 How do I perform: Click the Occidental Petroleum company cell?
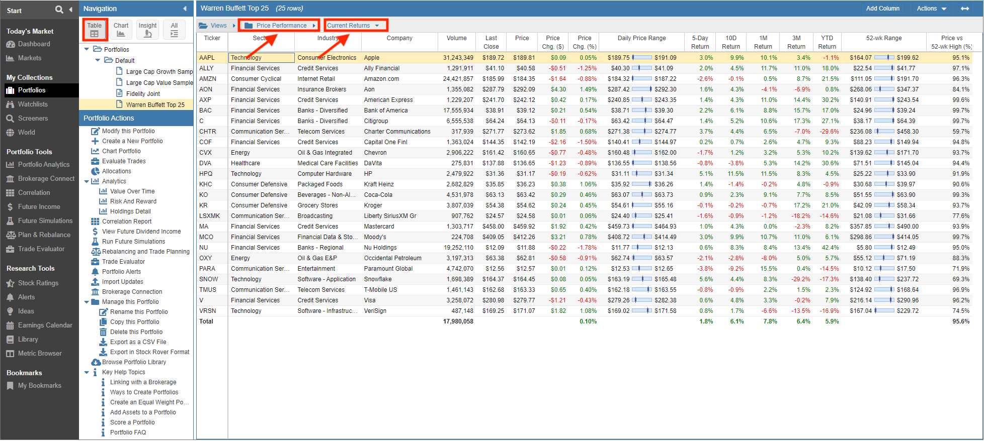(x=399, y=258)
